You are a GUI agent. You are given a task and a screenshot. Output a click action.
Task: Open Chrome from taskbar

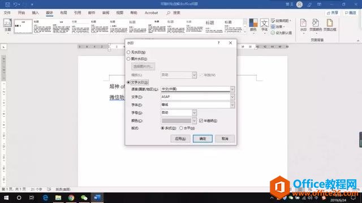tap(71, 198)
